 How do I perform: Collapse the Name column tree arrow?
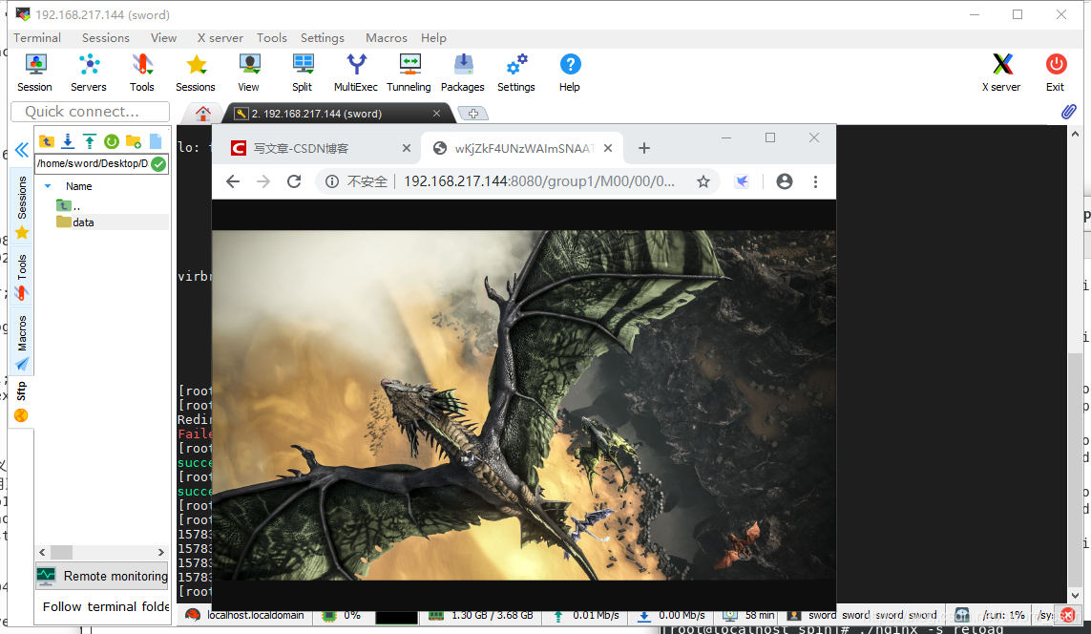click(x=48, y=186)
